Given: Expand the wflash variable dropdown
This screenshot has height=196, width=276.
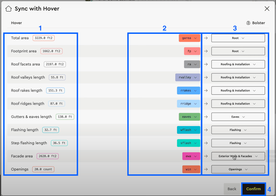Looking at the screenshot, I should pos(188,130).
